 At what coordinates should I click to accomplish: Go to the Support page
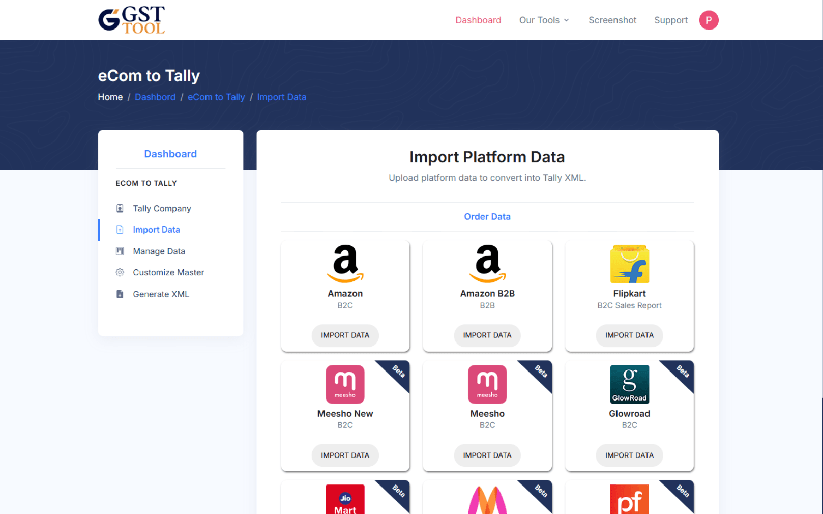671,20
